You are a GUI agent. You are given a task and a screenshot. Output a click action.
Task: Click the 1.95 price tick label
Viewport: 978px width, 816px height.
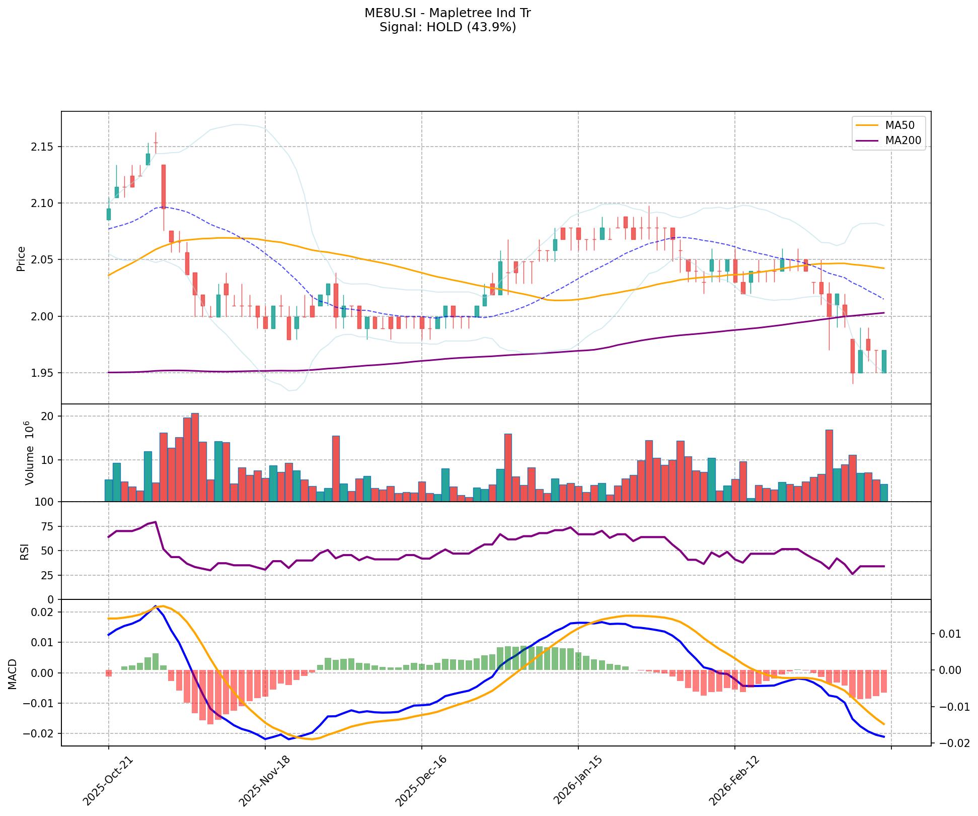43,373
